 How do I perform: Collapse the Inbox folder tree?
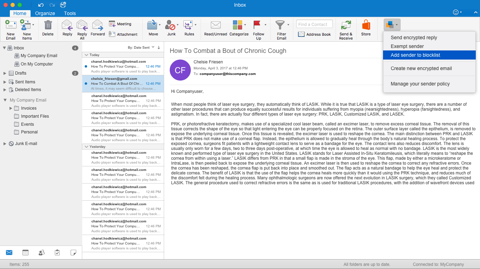coord(5,48)
